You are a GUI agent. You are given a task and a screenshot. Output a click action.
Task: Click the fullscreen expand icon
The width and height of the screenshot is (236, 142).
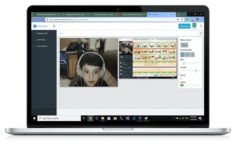click(201, 33)
